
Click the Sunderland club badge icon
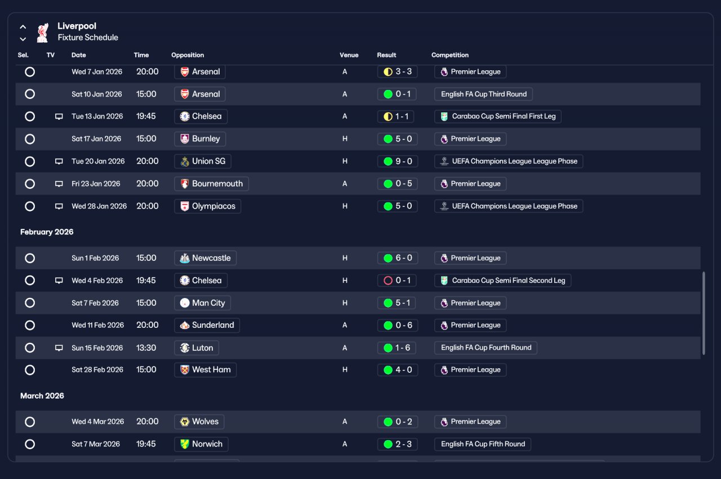185,326
